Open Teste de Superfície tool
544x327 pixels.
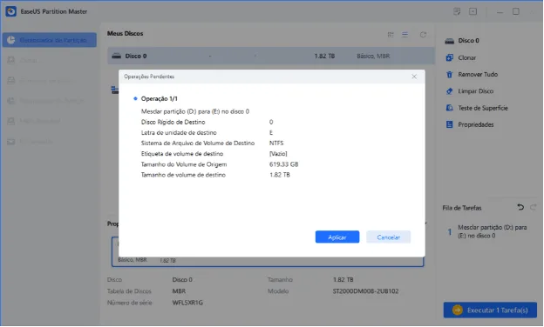(x=483, y=108)
